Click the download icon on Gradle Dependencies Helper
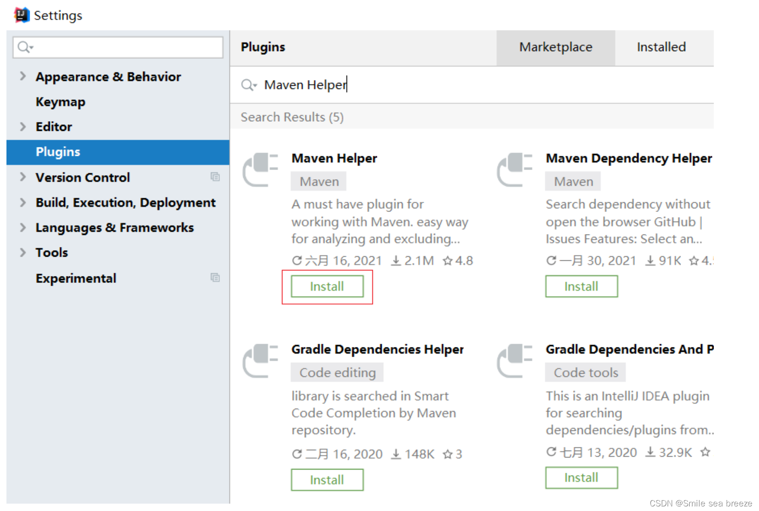This screenshot has width=759, height=511. click(x=396, y=454)
